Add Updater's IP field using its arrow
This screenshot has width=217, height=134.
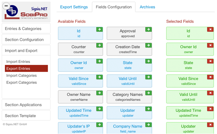(x=99, y=124)
